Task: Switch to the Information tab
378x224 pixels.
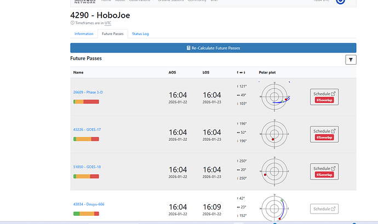Action: point(84,34)
